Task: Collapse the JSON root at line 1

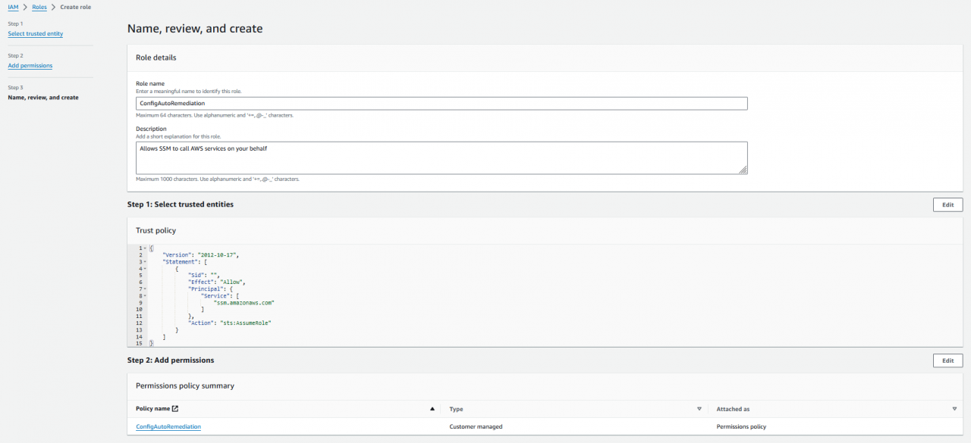Action: 144,248
